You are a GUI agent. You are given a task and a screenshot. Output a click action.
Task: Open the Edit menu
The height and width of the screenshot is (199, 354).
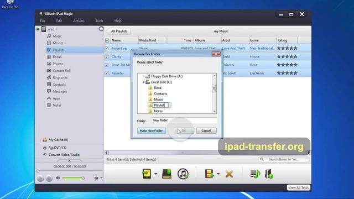[59, 21]
